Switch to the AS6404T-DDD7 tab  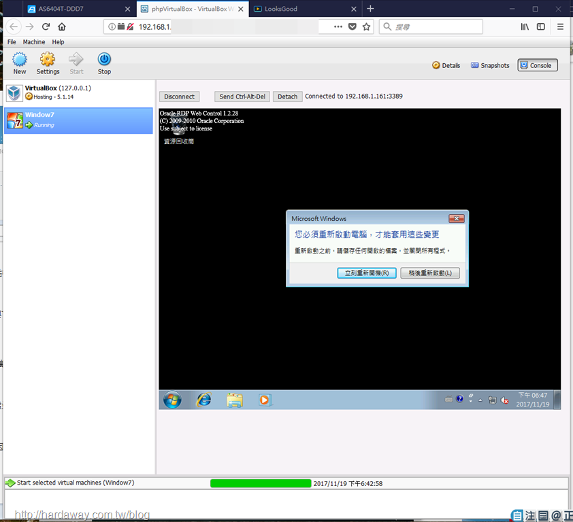78,9
